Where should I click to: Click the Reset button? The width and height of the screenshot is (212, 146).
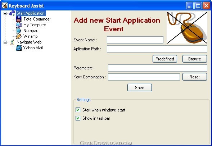195,77
